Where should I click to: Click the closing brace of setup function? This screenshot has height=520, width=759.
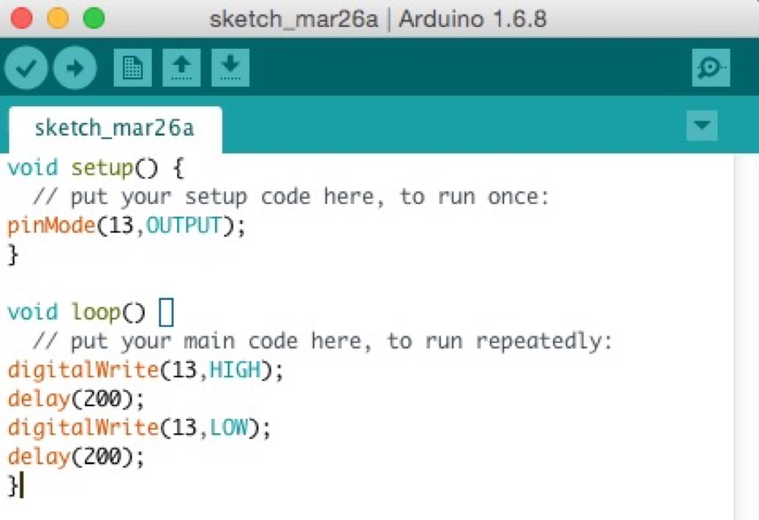click(13, 255)
